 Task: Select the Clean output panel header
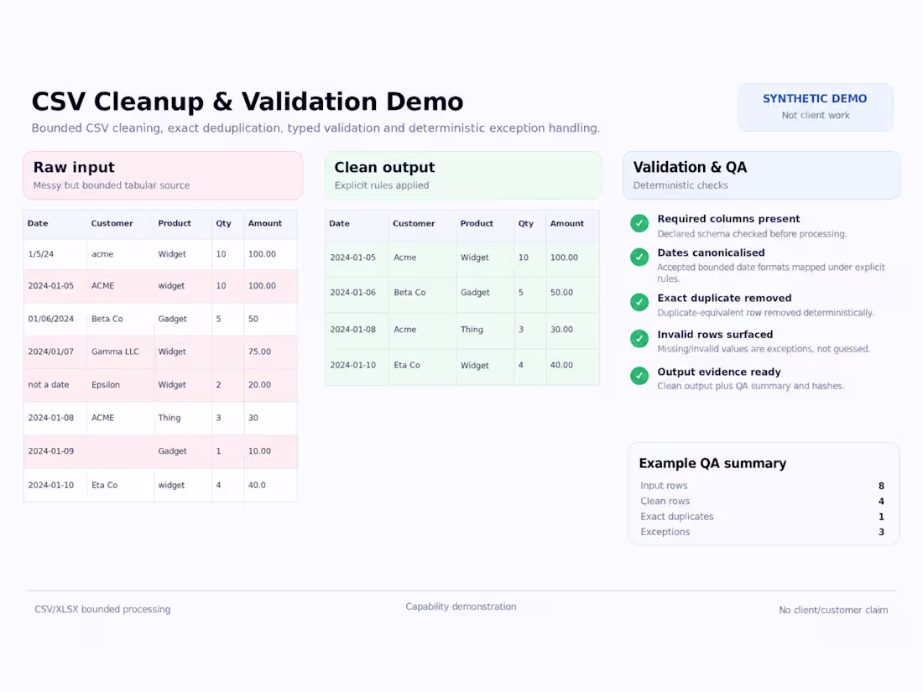point(463,175)
